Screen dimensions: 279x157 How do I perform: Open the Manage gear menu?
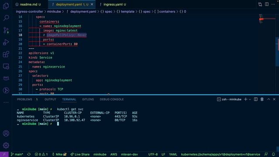[x=6, y=145]
